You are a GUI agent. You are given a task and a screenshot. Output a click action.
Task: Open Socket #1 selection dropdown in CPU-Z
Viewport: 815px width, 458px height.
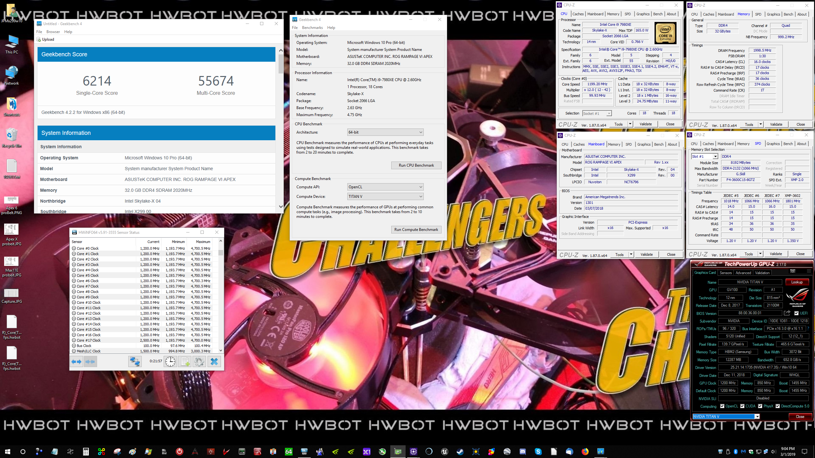[597, 113]
